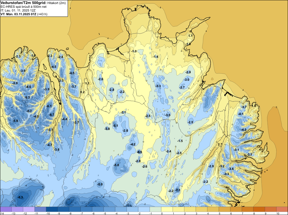Click legend color swatch between -2 and -1

(144, 209)
